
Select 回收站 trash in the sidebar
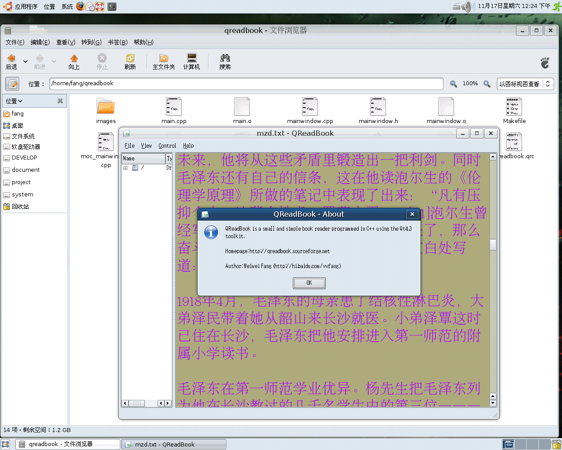[16, 207]
